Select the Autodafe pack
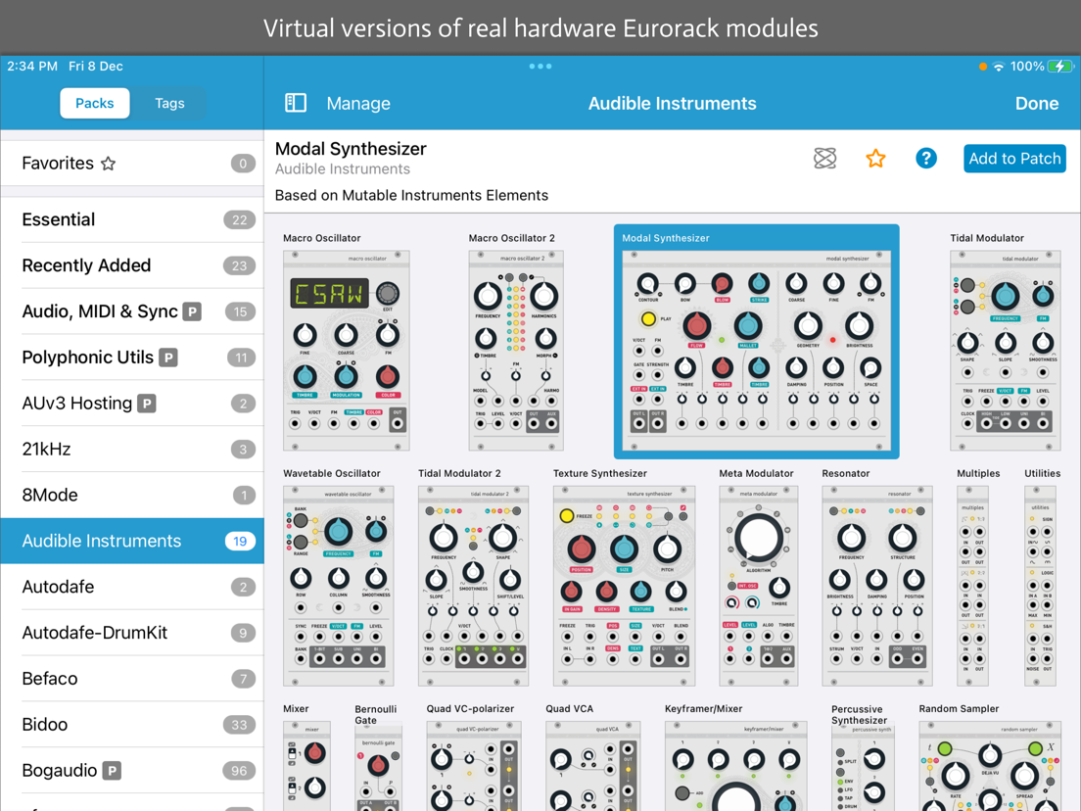Image resolution: width=1081 pixels, height=811 pixels. [x=131, y=587]
